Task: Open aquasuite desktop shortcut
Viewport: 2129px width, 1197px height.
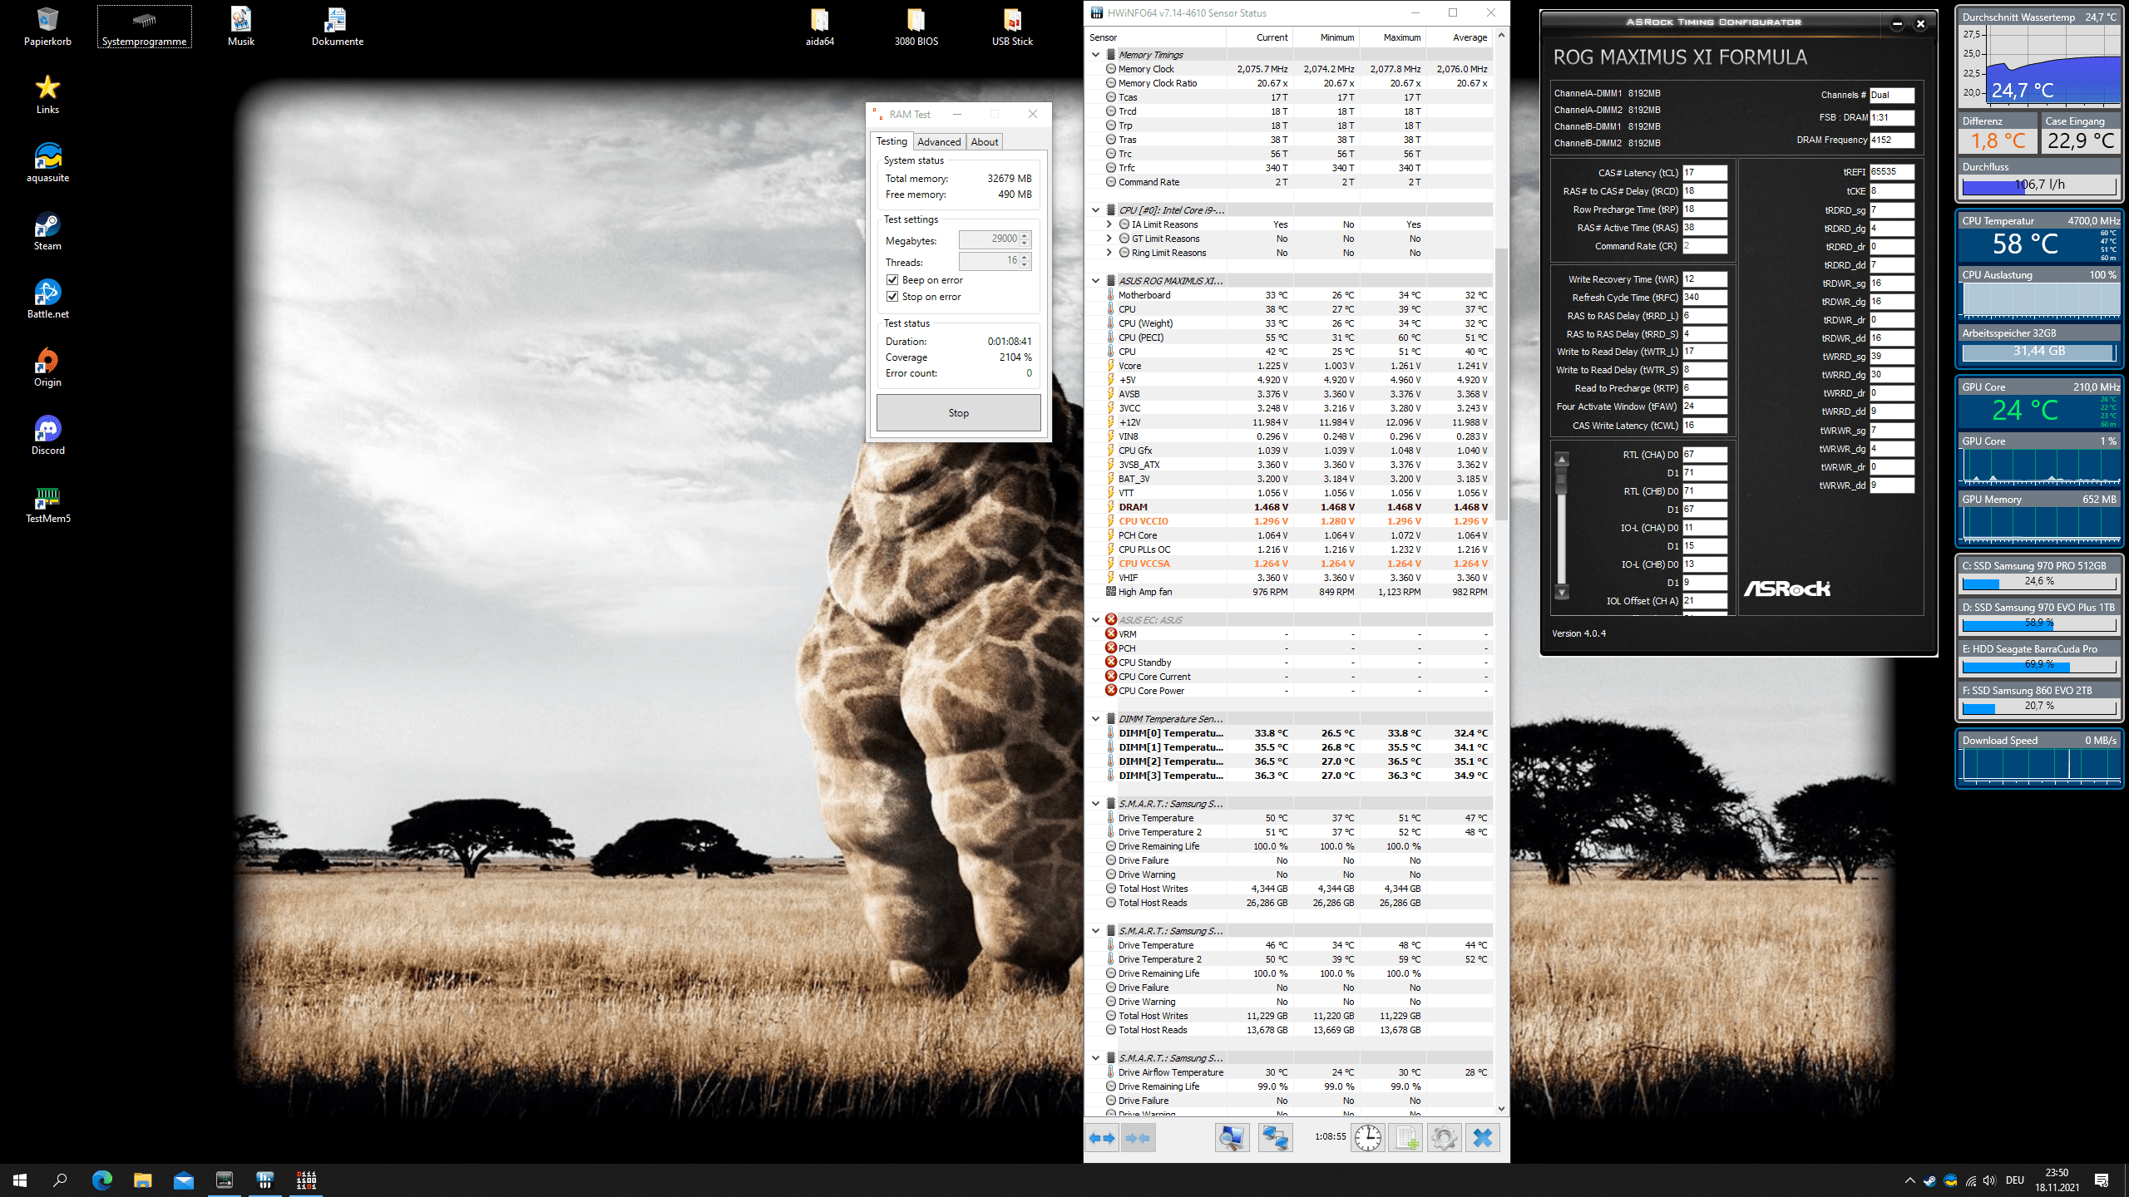Action: pos(47,162)
